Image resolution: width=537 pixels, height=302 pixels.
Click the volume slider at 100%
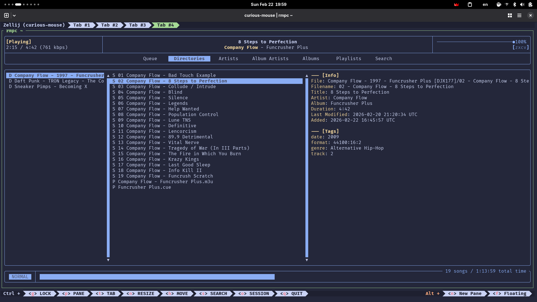click(x=475, y=42)
